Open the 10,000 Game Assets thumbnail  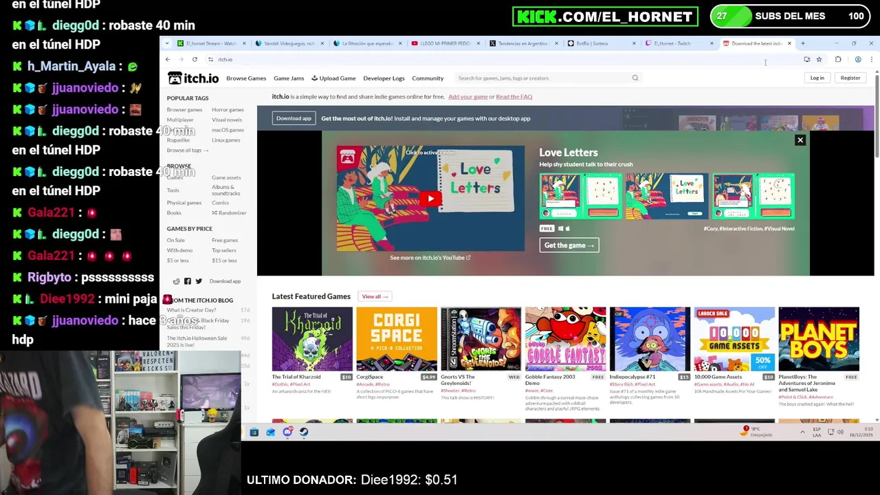(x=734, y=339)
